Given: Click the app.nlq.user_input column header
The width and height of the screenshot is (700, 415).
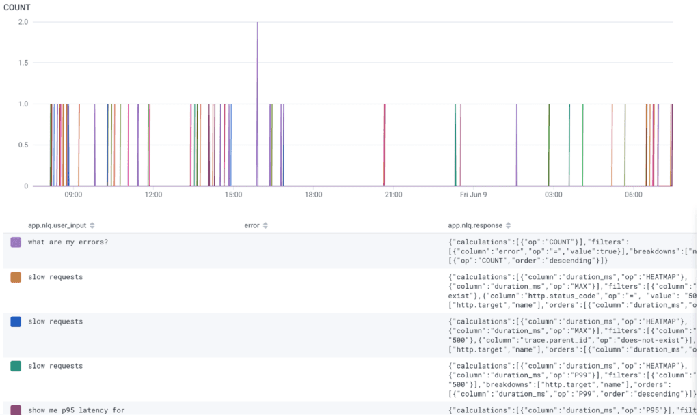Looking at the screenshot, I should coord(57,225).
